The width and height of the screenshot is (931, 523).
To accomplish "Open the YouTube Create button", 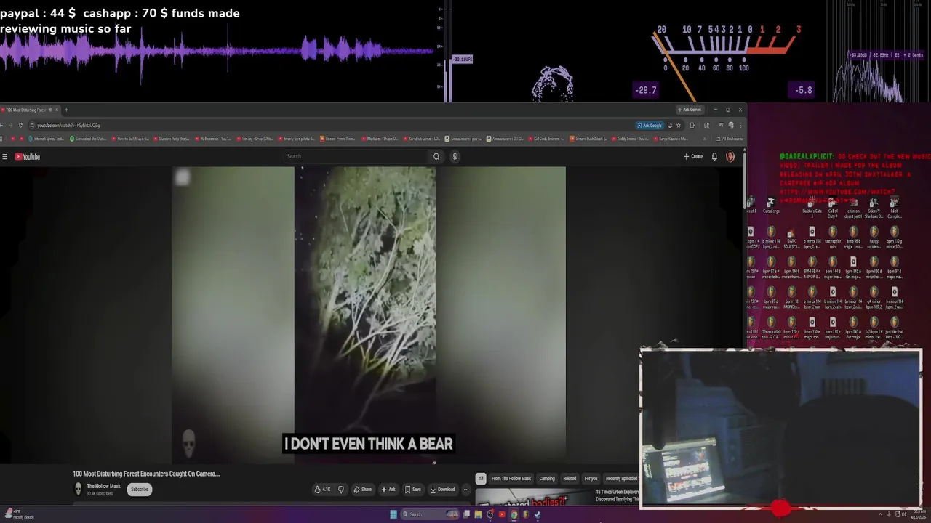I will (x=693, y=156).
